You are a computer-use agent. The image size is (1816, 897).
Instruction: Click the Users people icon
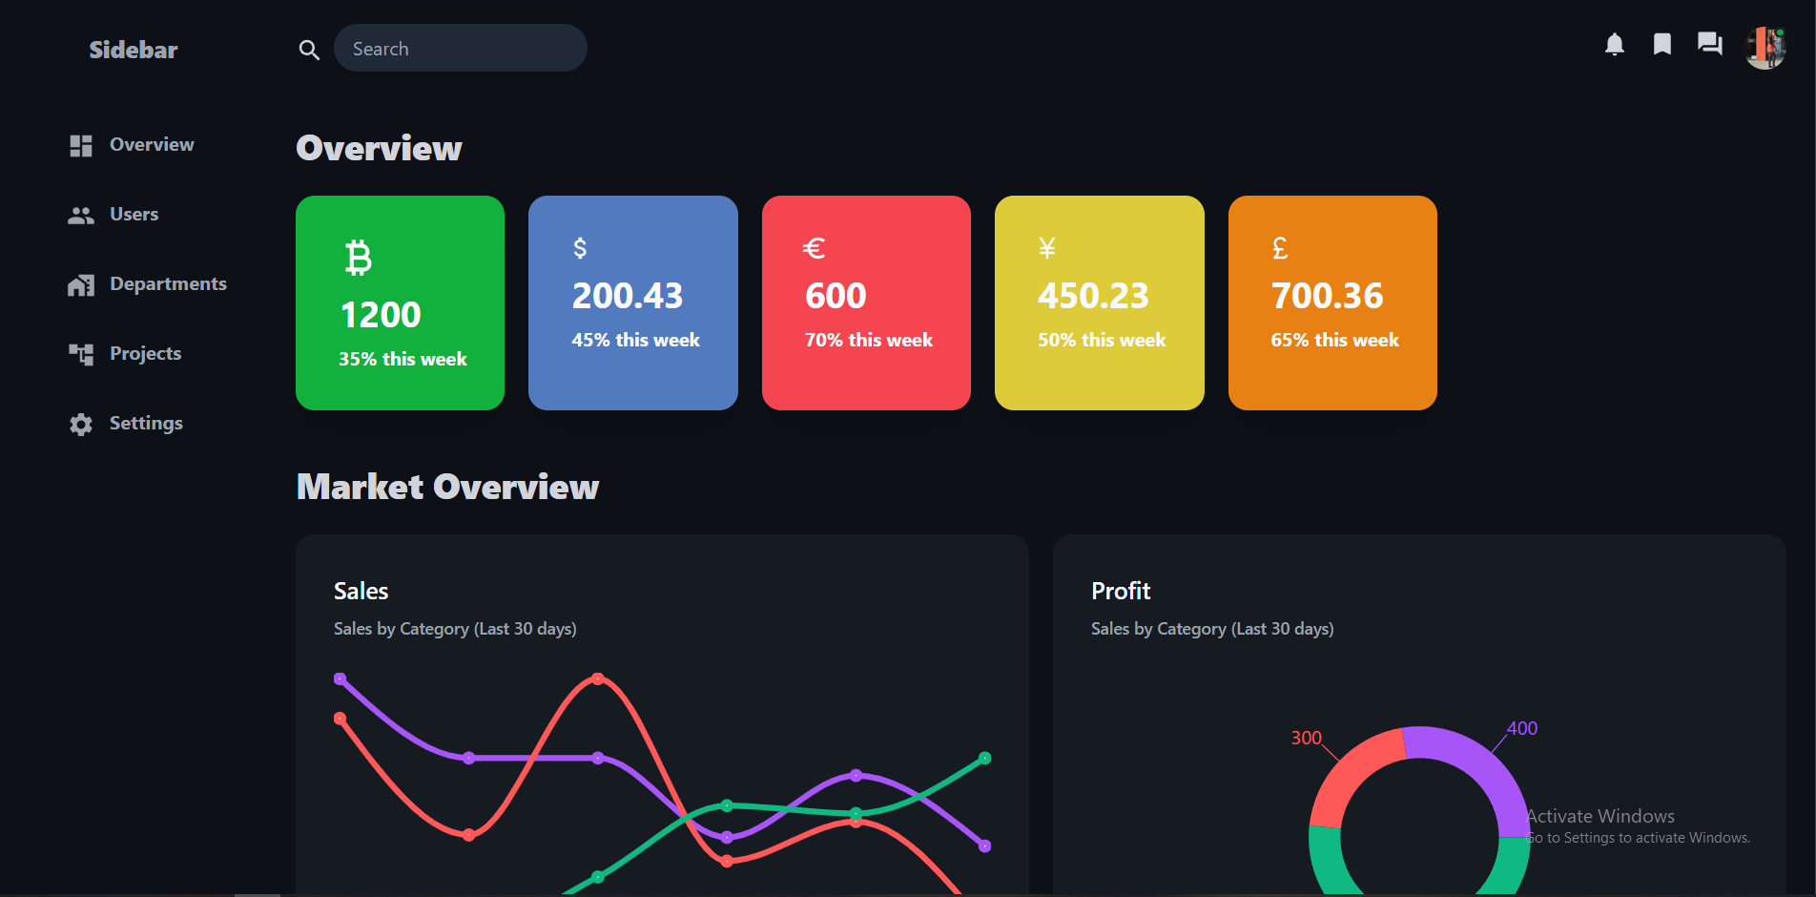click(x=81, y=216)
